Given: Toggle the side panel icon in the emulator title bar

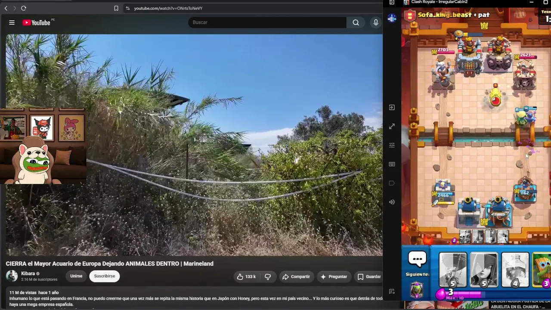Looking at the screenshot, I should [x=392, y=3].
